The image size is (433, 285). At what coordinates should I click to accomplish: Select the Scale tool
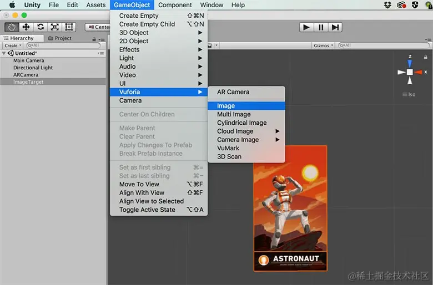point(54,27)
